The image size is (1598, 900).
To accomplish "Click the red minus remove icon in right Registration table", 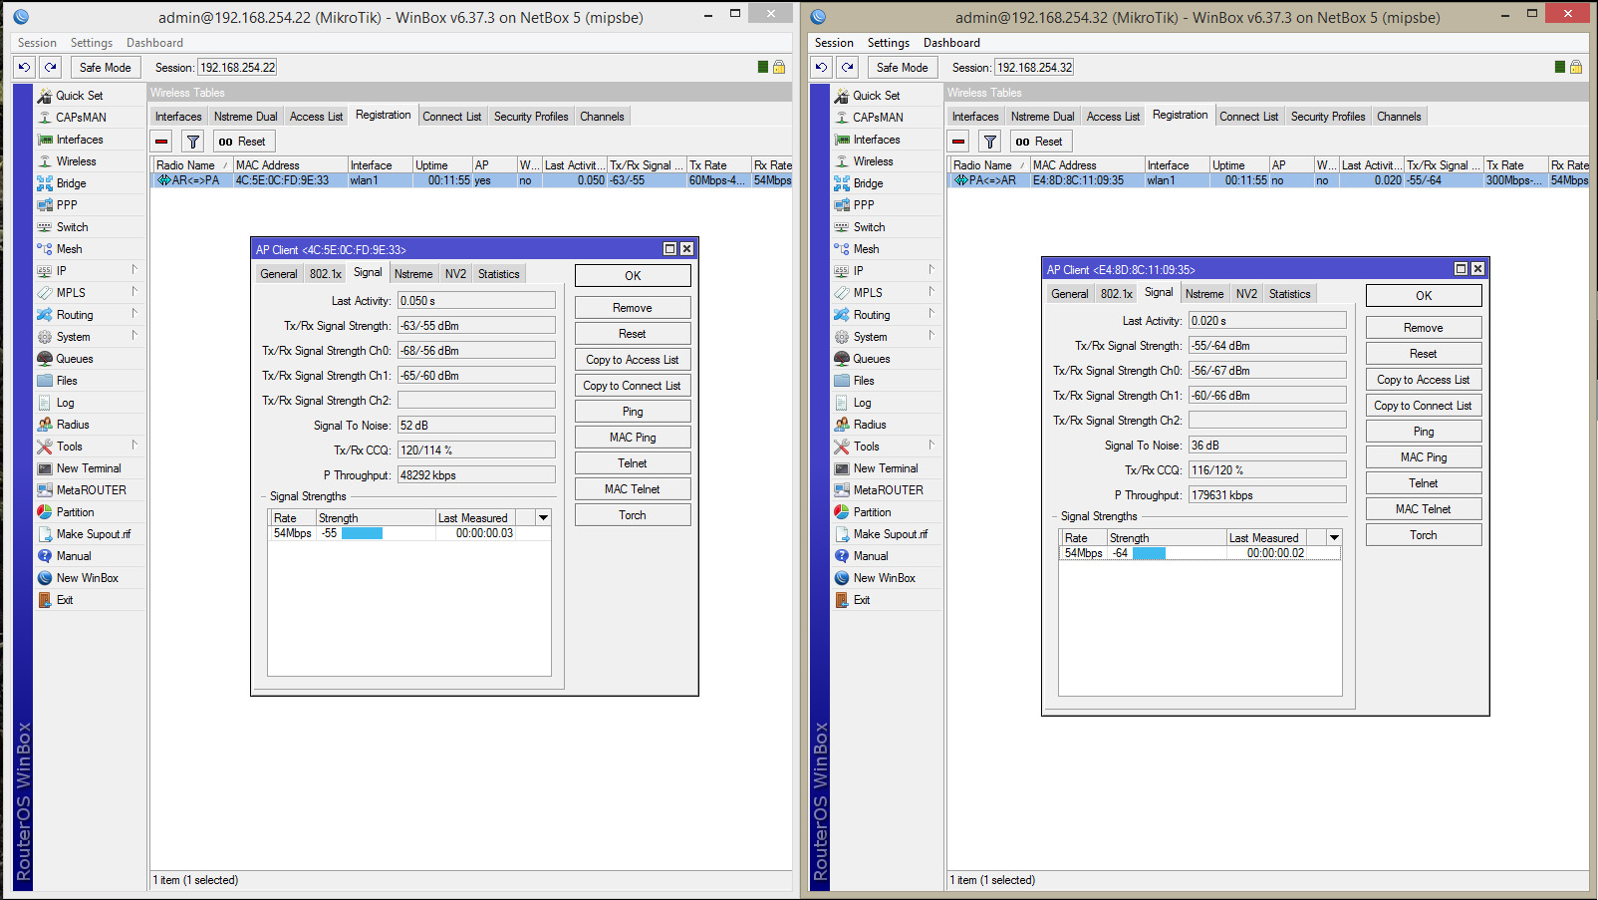I will (x=958, y=142).
